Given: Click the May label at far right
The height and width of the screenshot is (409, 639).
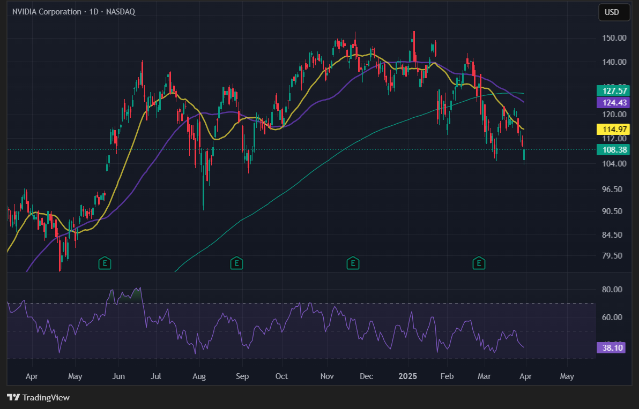Looking at the screenshot, I should click(x=567, y=376).
